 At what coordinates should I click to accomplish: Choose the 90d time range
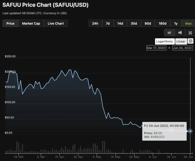pos(148,23)
